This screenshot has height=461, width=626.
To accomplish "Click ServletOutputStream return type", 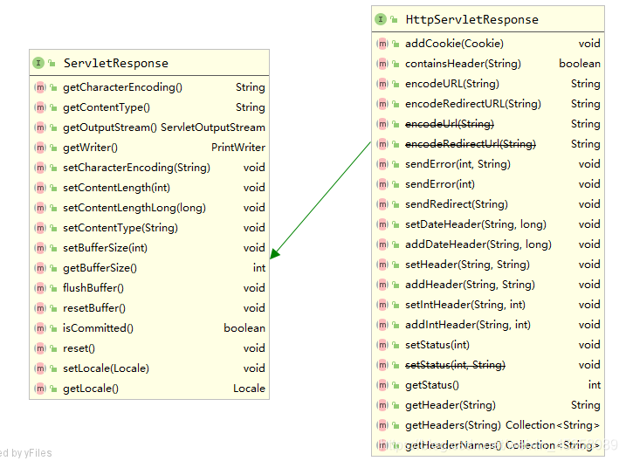I will pos(213,127).
